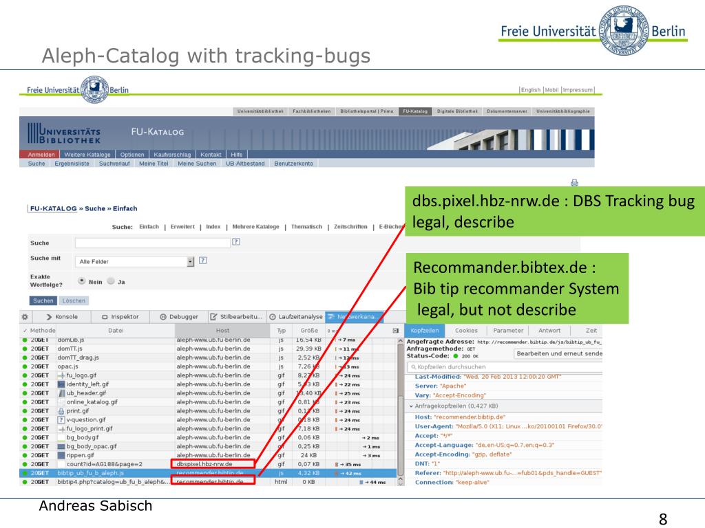Open the Kontakt page
Viewport: 705px width, 528px height.
pos(211,155)
